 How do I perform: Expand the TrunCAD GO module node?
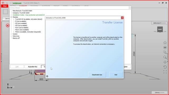point(14,19)
